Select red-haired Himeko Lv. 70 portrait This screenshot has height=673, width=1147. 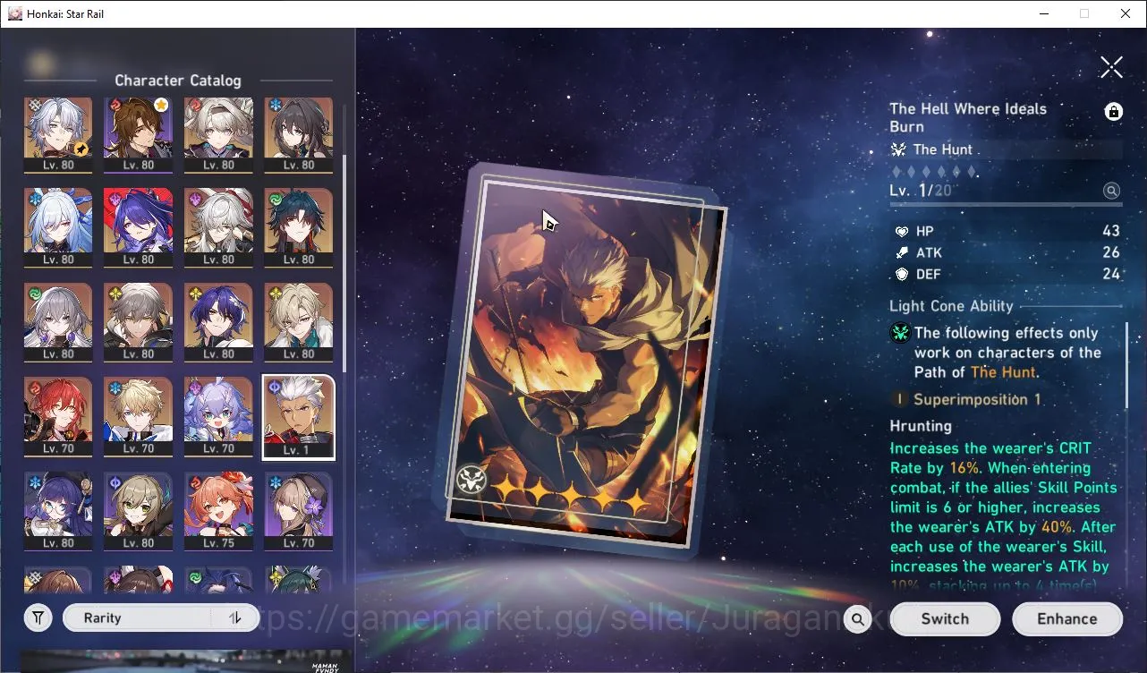(x=58, y=415)
